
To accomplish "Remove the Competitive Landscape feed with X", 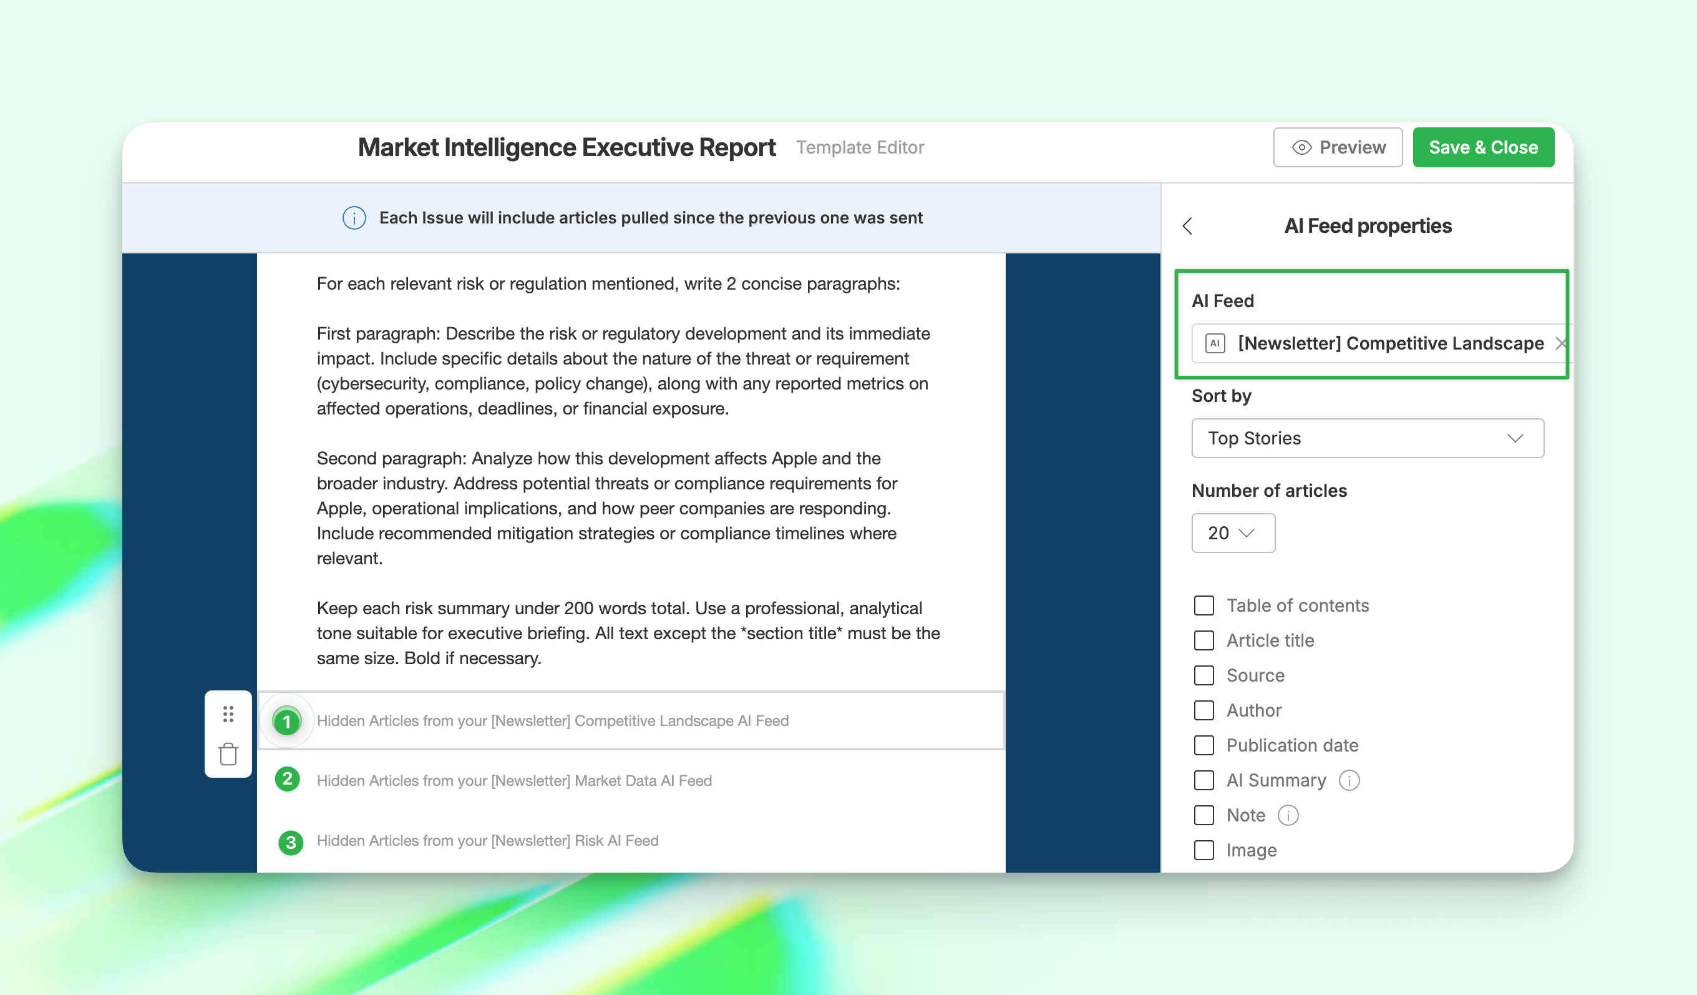I will 1560,343.
